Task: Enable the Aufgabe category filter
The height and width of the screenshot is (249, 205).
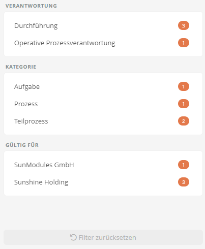Action: tap(103, 86)
